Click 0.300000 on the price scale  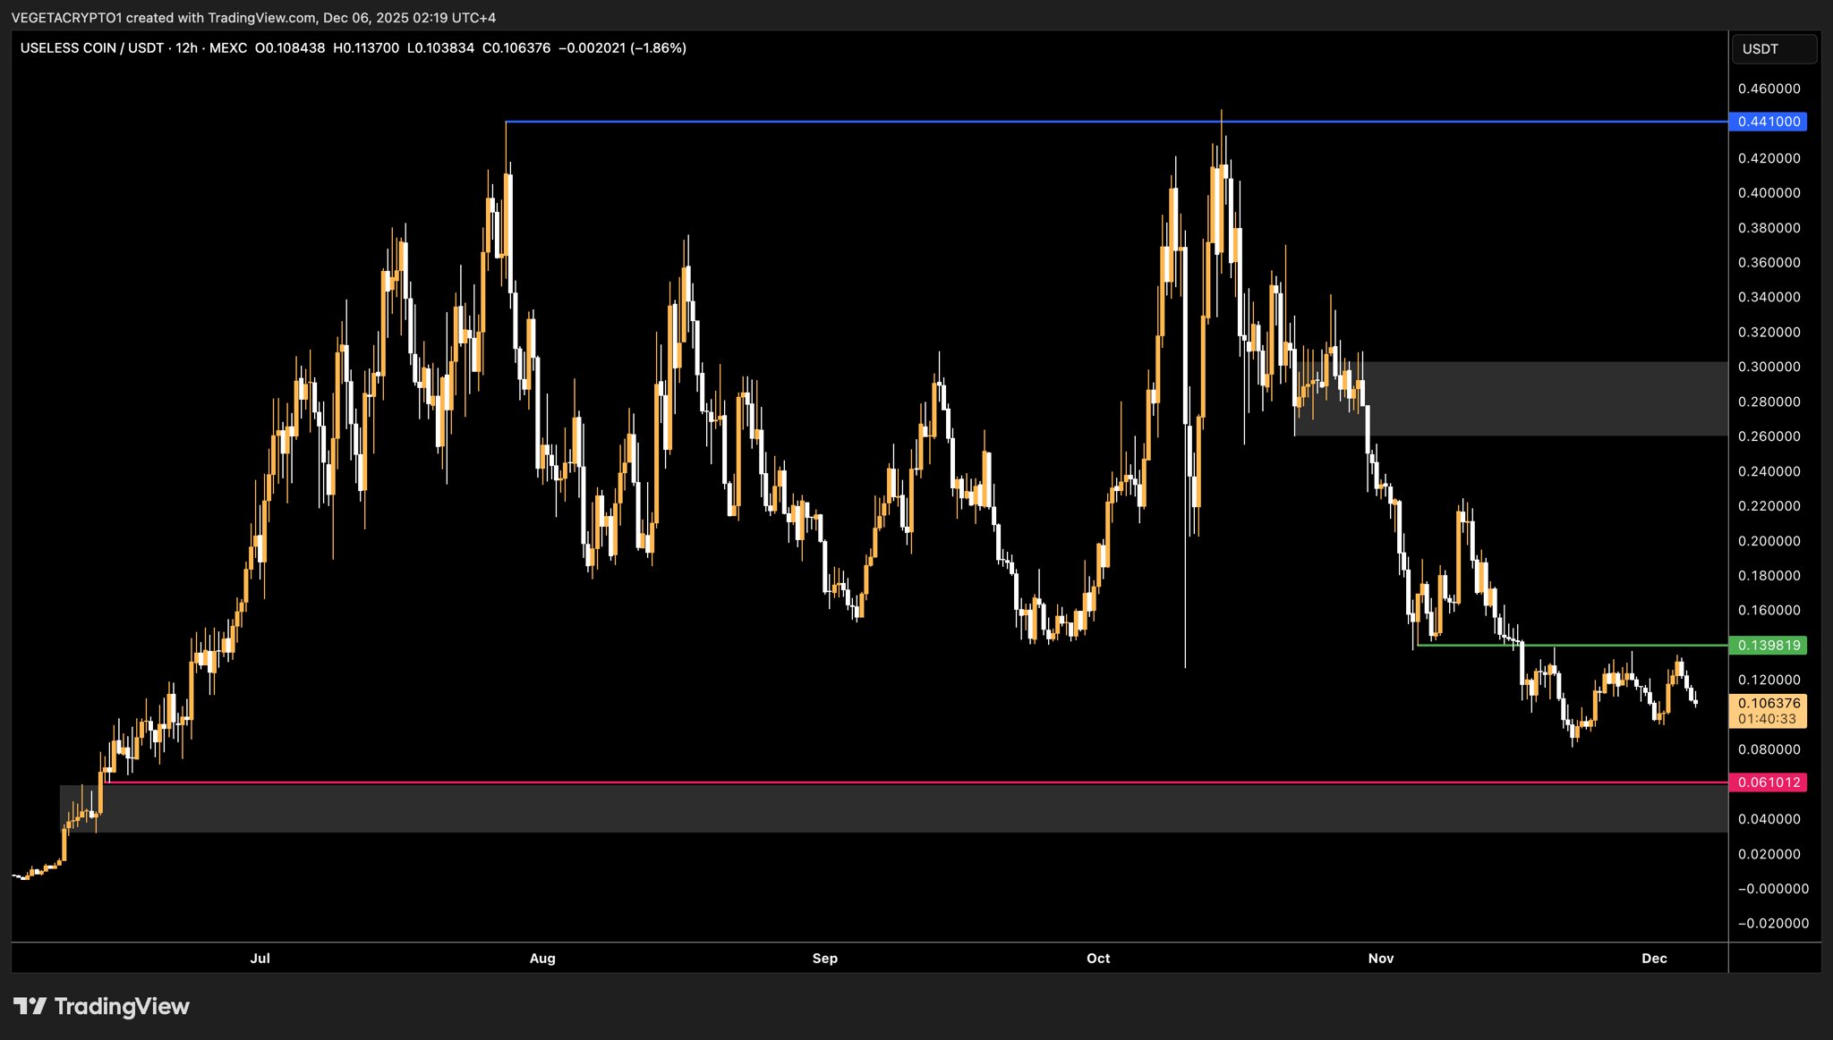[1769, 367]
